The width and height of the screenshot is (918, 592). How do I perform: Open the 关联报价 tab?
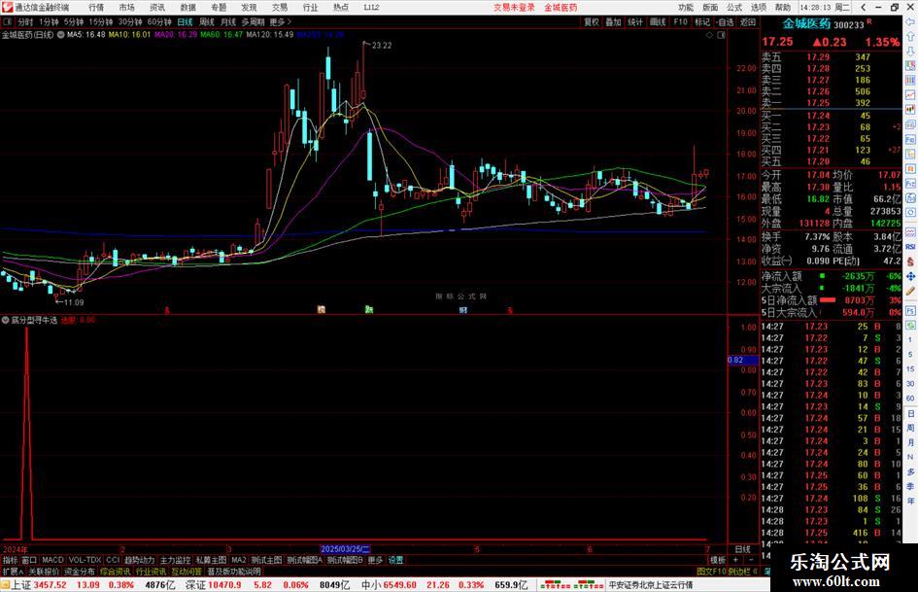click(x=44, y=572)
